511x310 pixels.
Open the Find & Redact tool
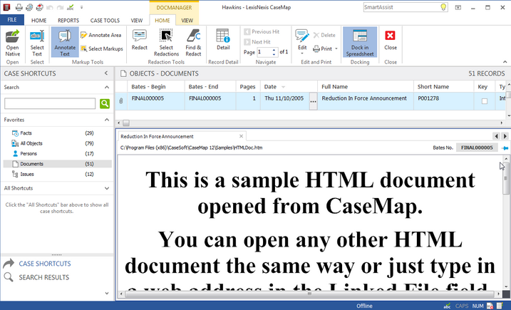coord(193,41)
